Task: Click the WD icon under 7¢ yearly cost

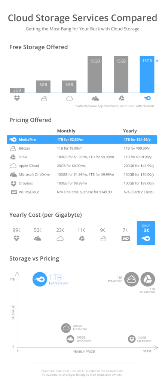Action: pyautogui.click(x=126, y=238)
